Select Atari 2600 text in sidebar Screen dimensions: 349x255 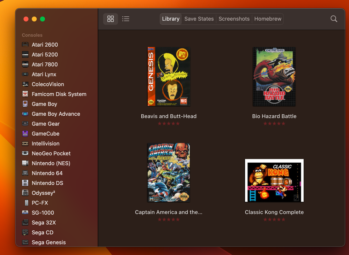[45, 45]
